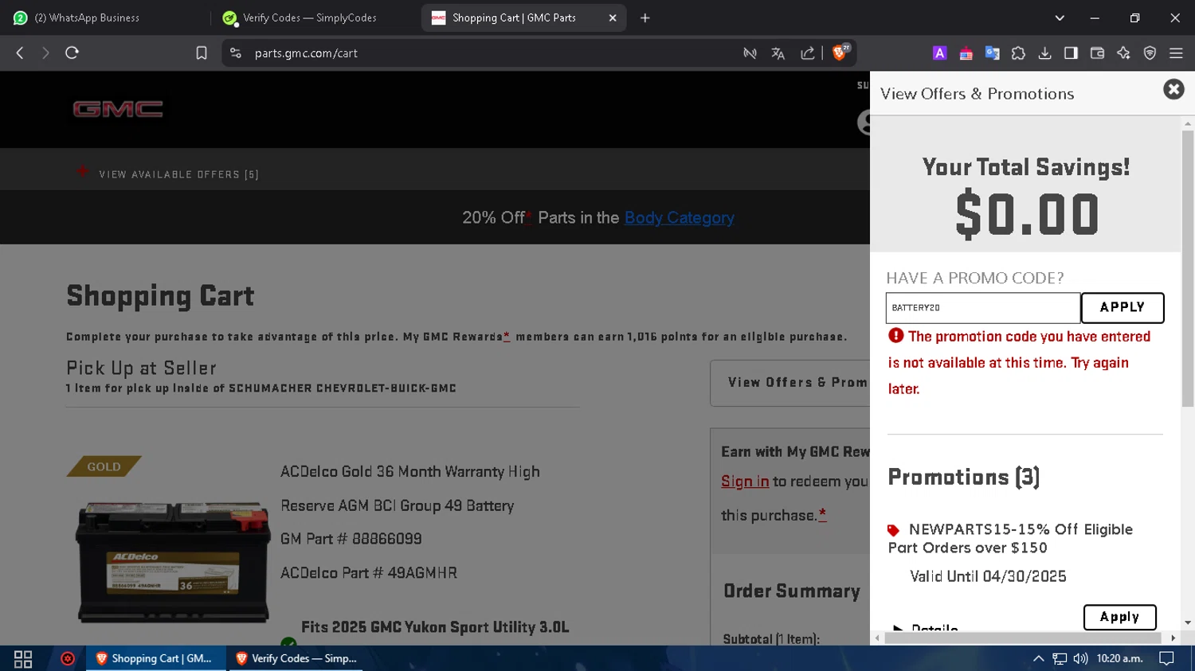Open the notification center icon
This screenshot has width=1195, height=671.
pos(1166,658)
